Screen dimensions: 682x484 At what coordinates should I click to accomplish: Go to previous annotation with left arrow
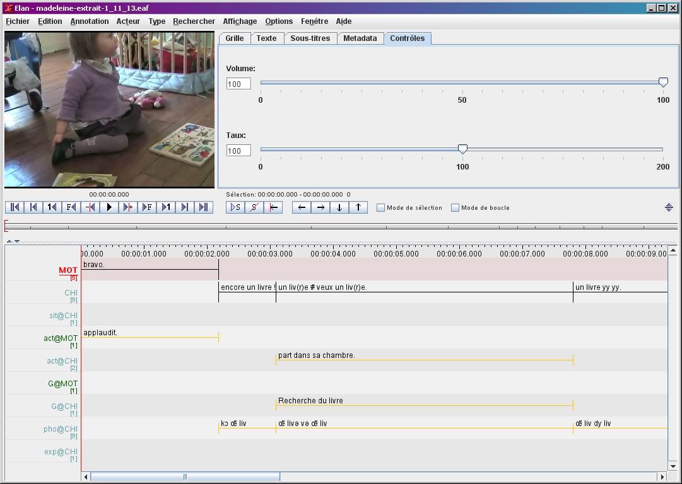point(302,207)
